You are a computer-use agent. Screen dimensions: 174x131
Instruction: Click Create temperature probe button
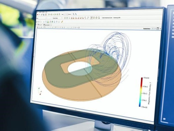click(107, 18)
